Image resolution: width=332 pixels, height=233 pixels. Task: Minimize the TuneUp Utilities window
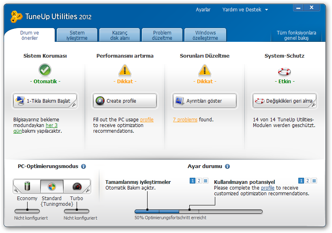[298, 8]
